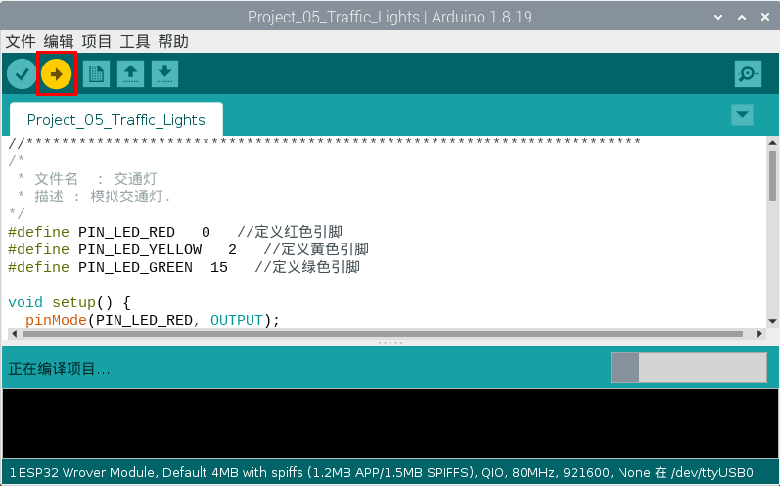Screen dimensions: 780x486
Task: Open the 项目 menu
Action: tap(97, 41)
